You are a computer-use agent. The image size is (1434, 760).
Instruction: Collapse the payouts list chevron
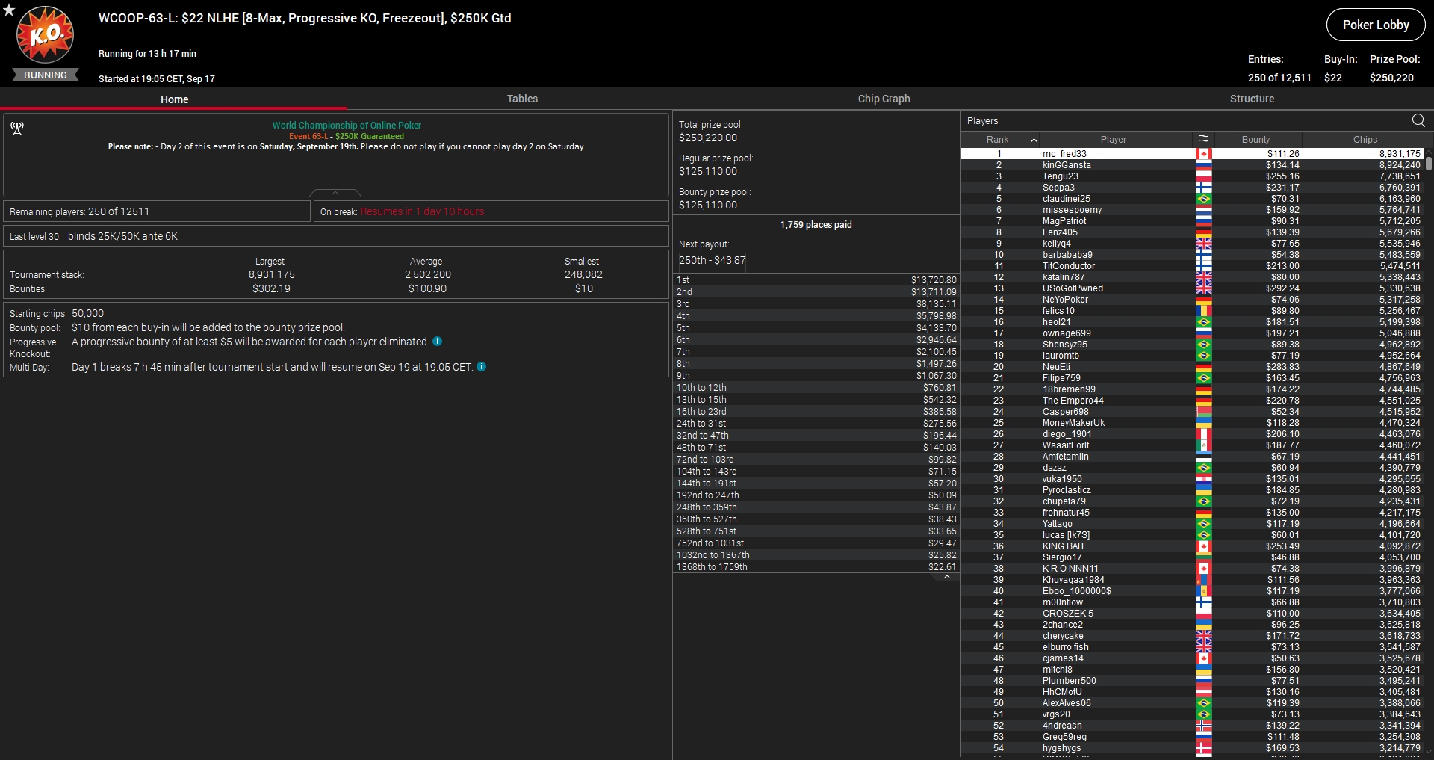coord(946,578)
